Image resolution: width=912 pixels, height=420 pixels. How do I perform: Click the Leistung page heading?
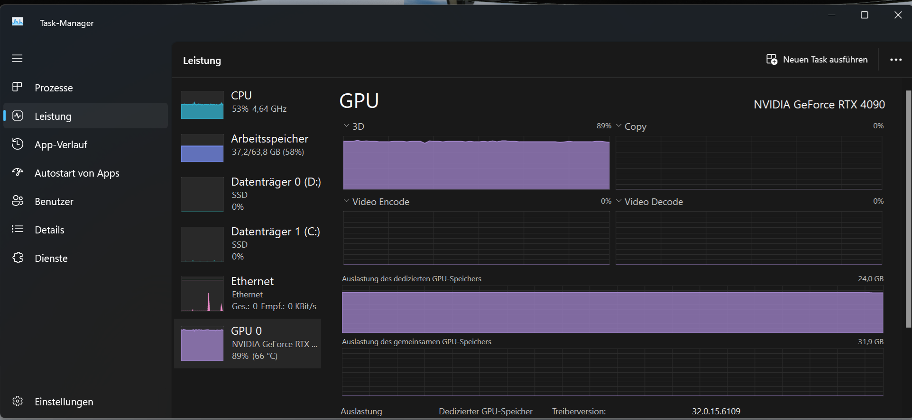point(202,60)
